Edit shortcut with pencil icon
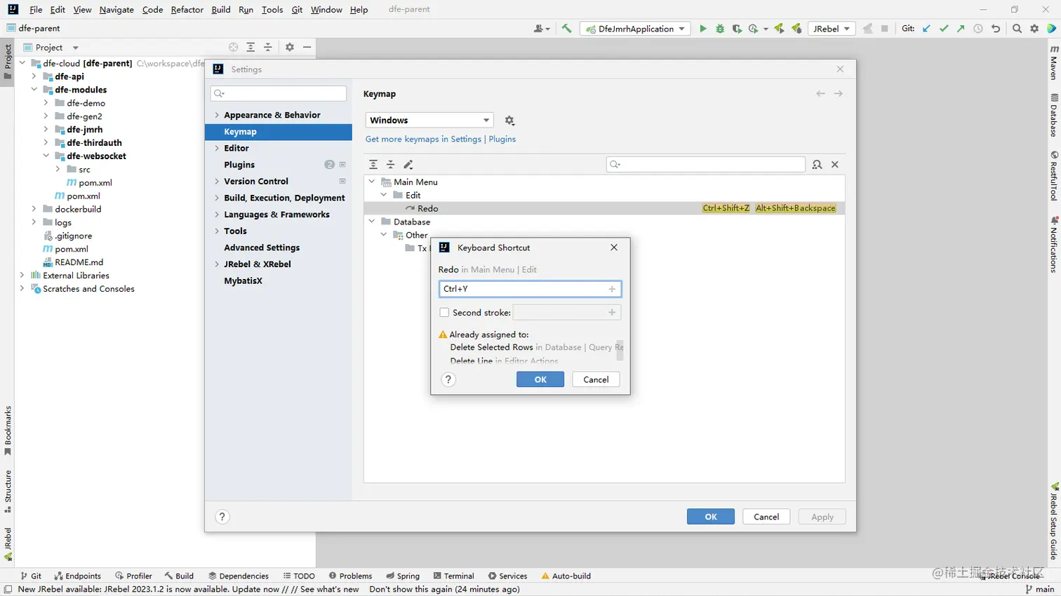The width and height of the screenshot is (1061, 596). [x=408, y=165]
